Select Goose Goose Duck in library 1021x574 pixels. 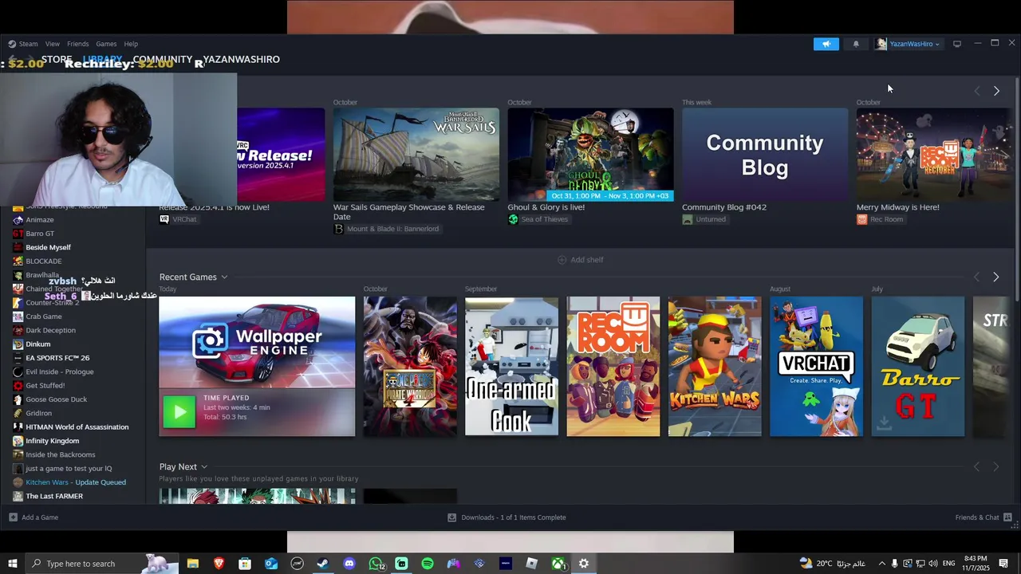coord(56,399)
